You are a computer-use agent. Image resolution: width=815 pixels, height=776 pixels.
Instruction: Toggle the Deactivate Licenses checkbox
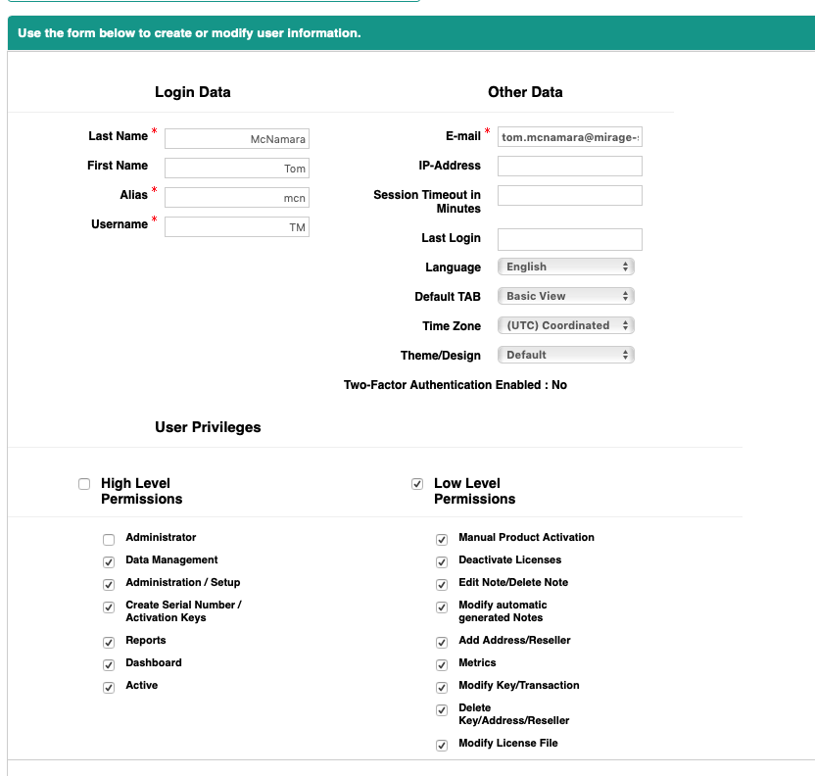pyautogui.click(x=442, y=561)
